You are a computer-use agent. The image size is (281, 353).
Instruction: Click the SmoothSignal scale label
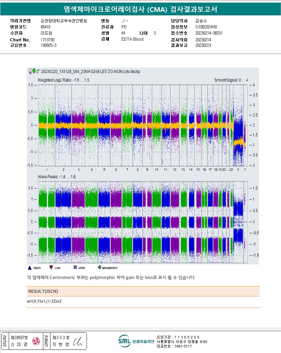point(231,80)
